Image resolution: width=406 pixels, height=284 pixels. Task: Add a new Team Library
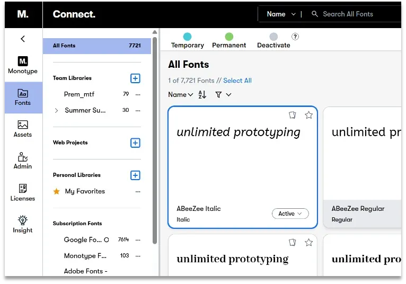[x=135, y=78]
